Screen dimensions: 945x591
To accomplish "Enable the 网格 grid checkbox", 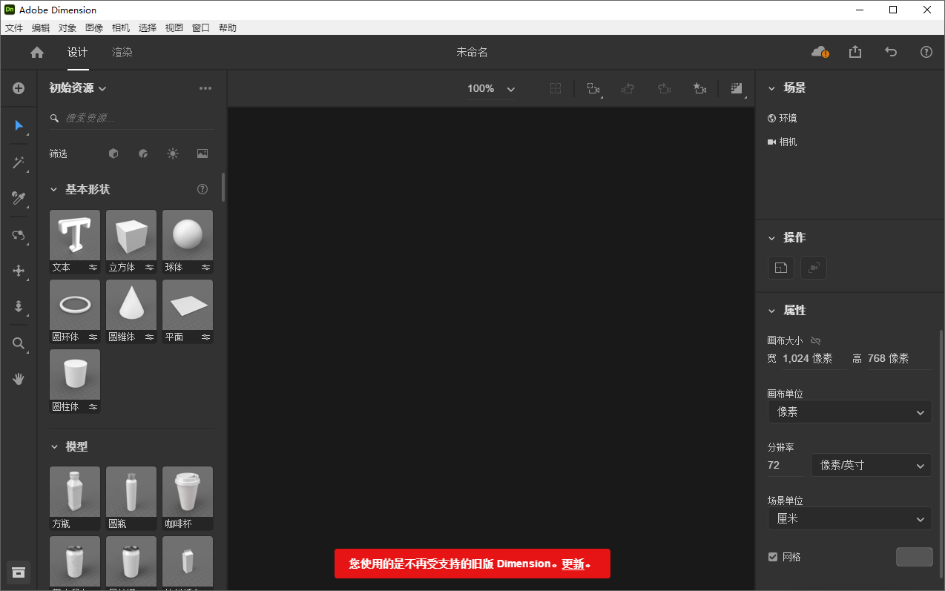I will coord(773,556).
